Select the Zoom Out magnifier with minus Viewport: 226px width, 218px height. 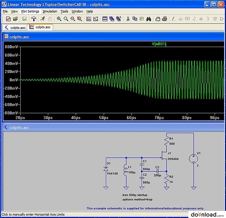[x=73, y=19]
